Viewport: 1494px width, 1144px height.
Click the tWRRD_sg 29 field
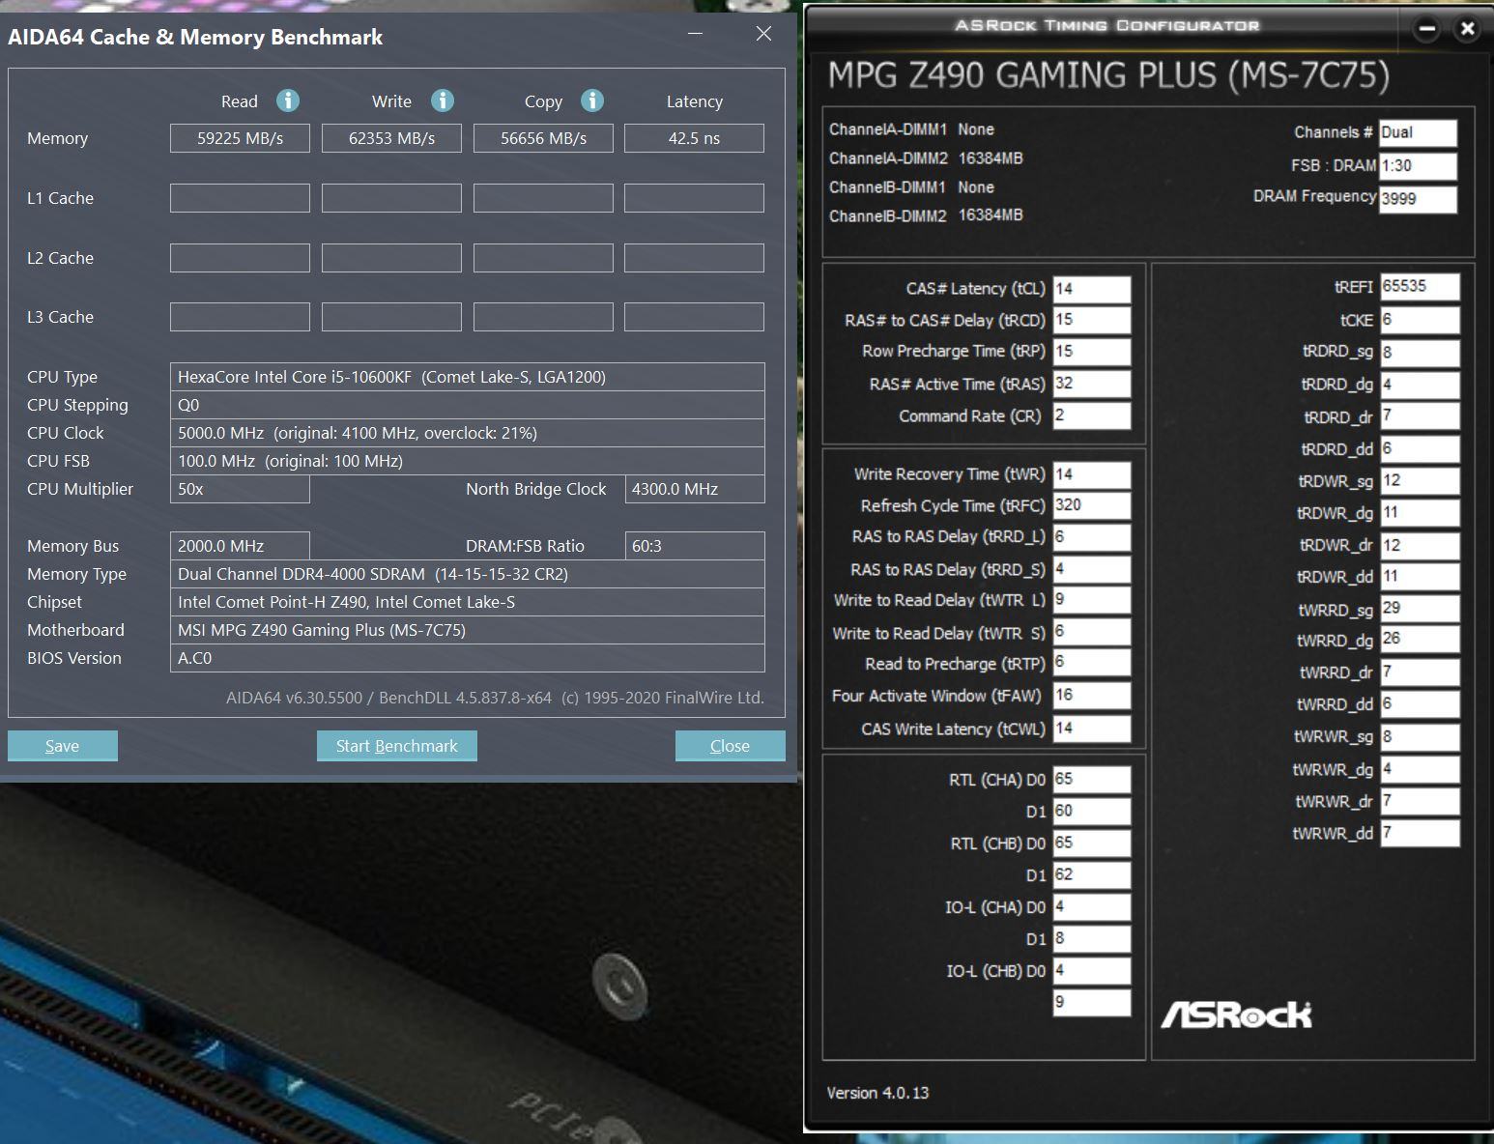coord(1420,609)
